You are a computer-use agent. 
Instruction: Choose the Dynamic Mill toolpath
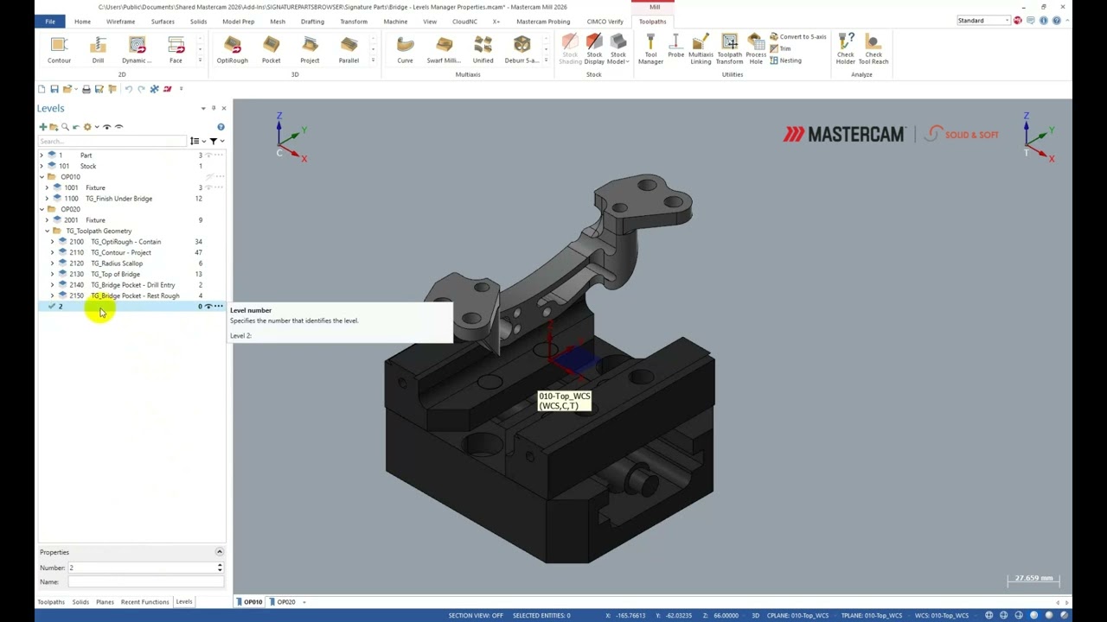click(137, 50)
